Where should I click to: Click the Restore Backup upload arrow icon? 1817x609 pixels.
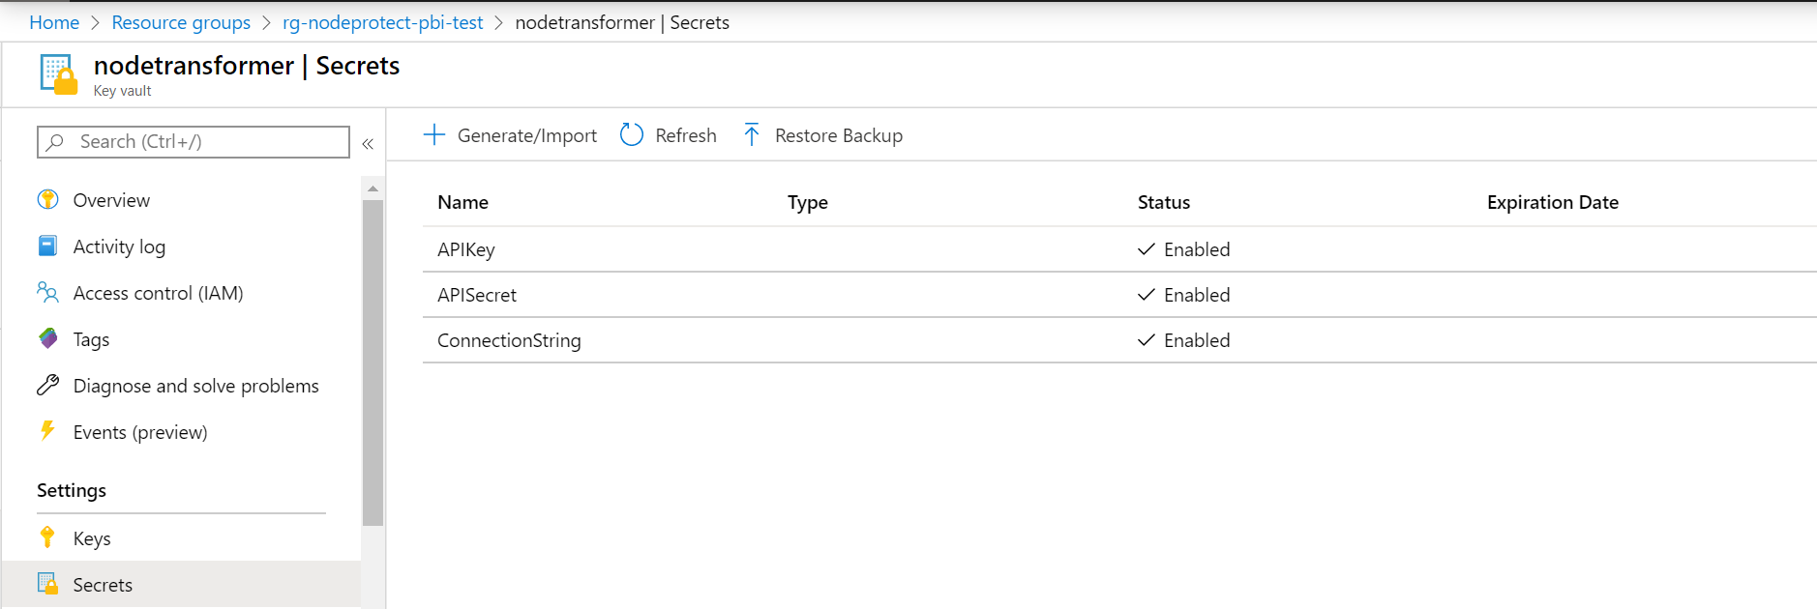click(x=752, y=135)
